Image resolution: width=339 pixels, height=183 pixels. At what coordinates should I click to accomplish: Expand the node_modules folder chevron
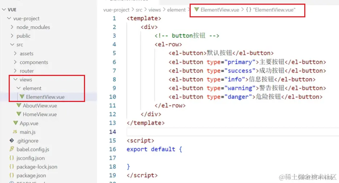tap(12, 27)
